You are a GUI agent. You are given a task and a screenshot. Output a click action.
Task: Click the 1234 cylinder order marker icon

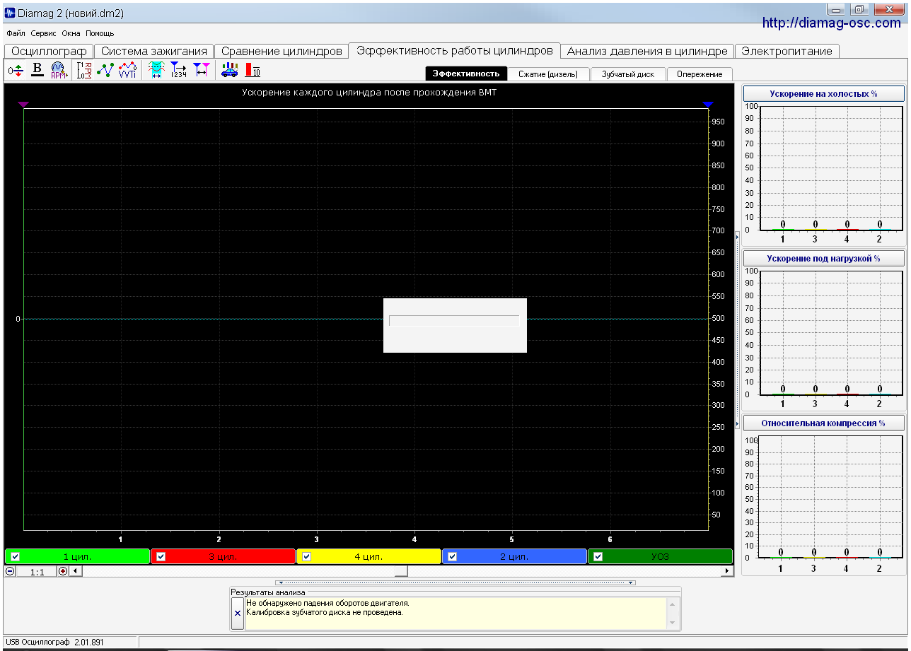(x=178, y=70)
